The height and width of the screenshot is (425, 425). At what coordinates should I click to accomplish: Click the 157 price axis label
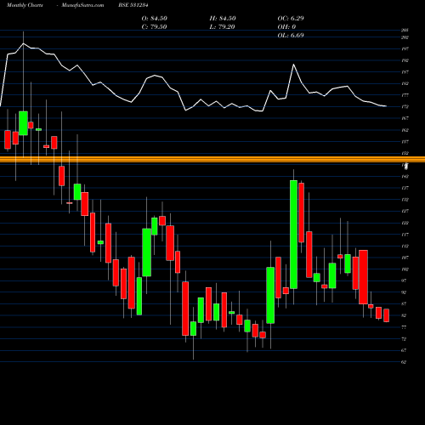(x=405, y=141)
